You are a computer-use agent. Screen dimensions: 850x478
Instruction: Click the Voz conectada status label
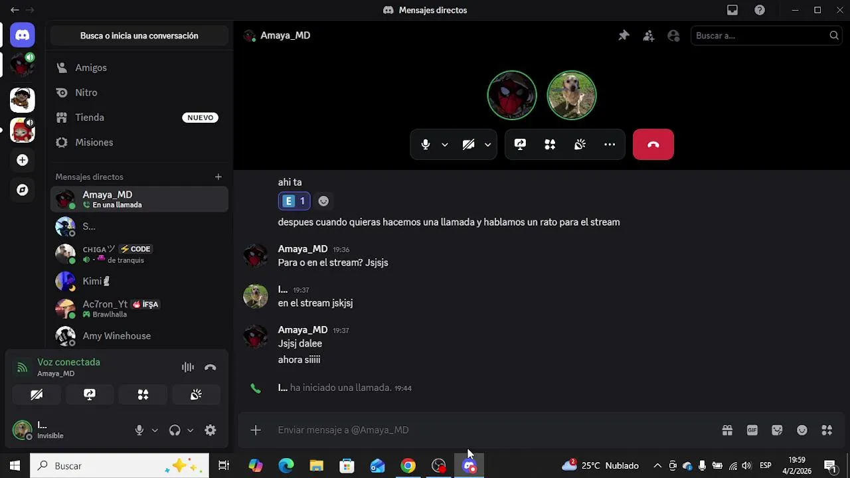click(68, 362)
